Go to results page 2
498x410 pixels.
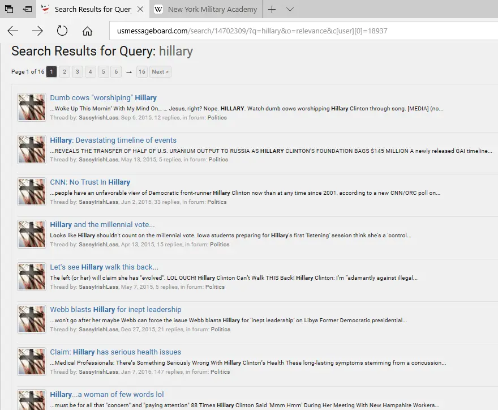(65, 72)
